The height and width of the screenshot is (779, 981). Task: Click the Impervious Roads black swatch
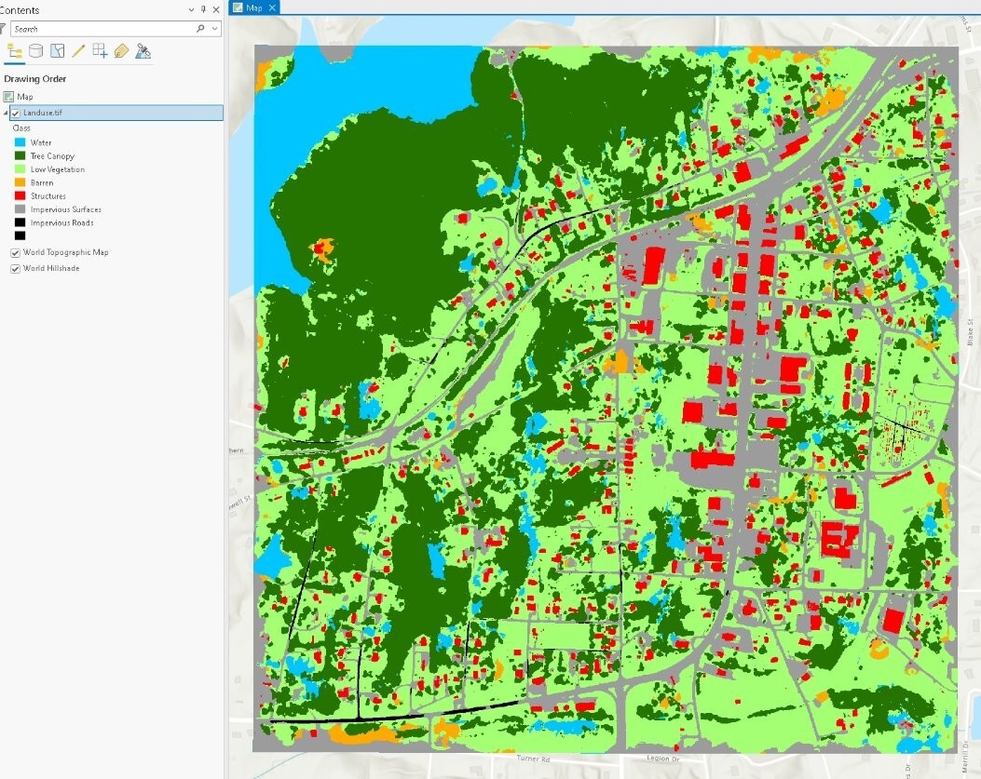(20, 222)
